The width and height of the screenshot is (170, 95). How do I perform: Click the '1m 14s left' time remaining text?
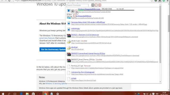(120, 9)
